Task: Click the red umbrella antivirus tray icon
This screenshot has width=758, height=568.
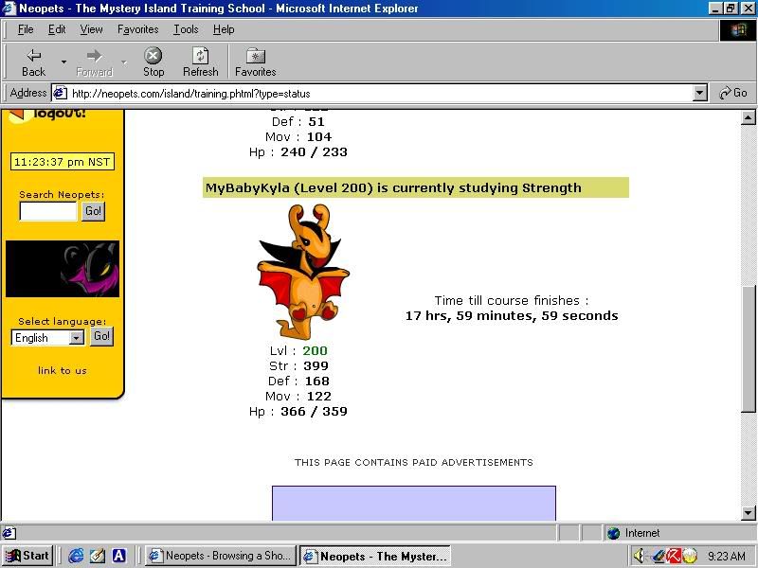Action: tap(674, 556)
